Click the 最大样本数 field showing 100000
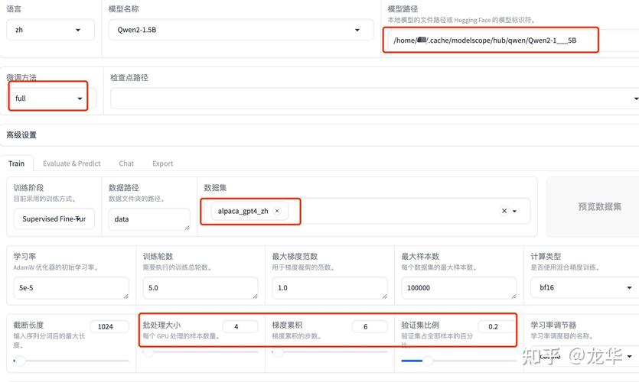 (459, 287)
